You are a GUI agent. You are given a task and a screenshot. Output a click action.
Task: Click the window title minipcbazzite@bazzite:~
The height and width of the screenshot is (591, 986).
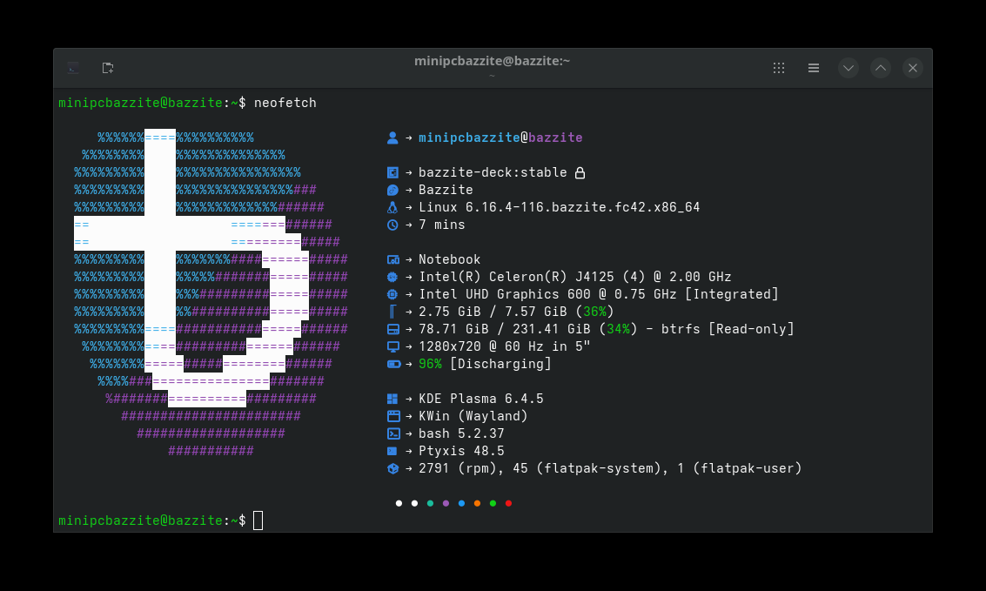492,61
